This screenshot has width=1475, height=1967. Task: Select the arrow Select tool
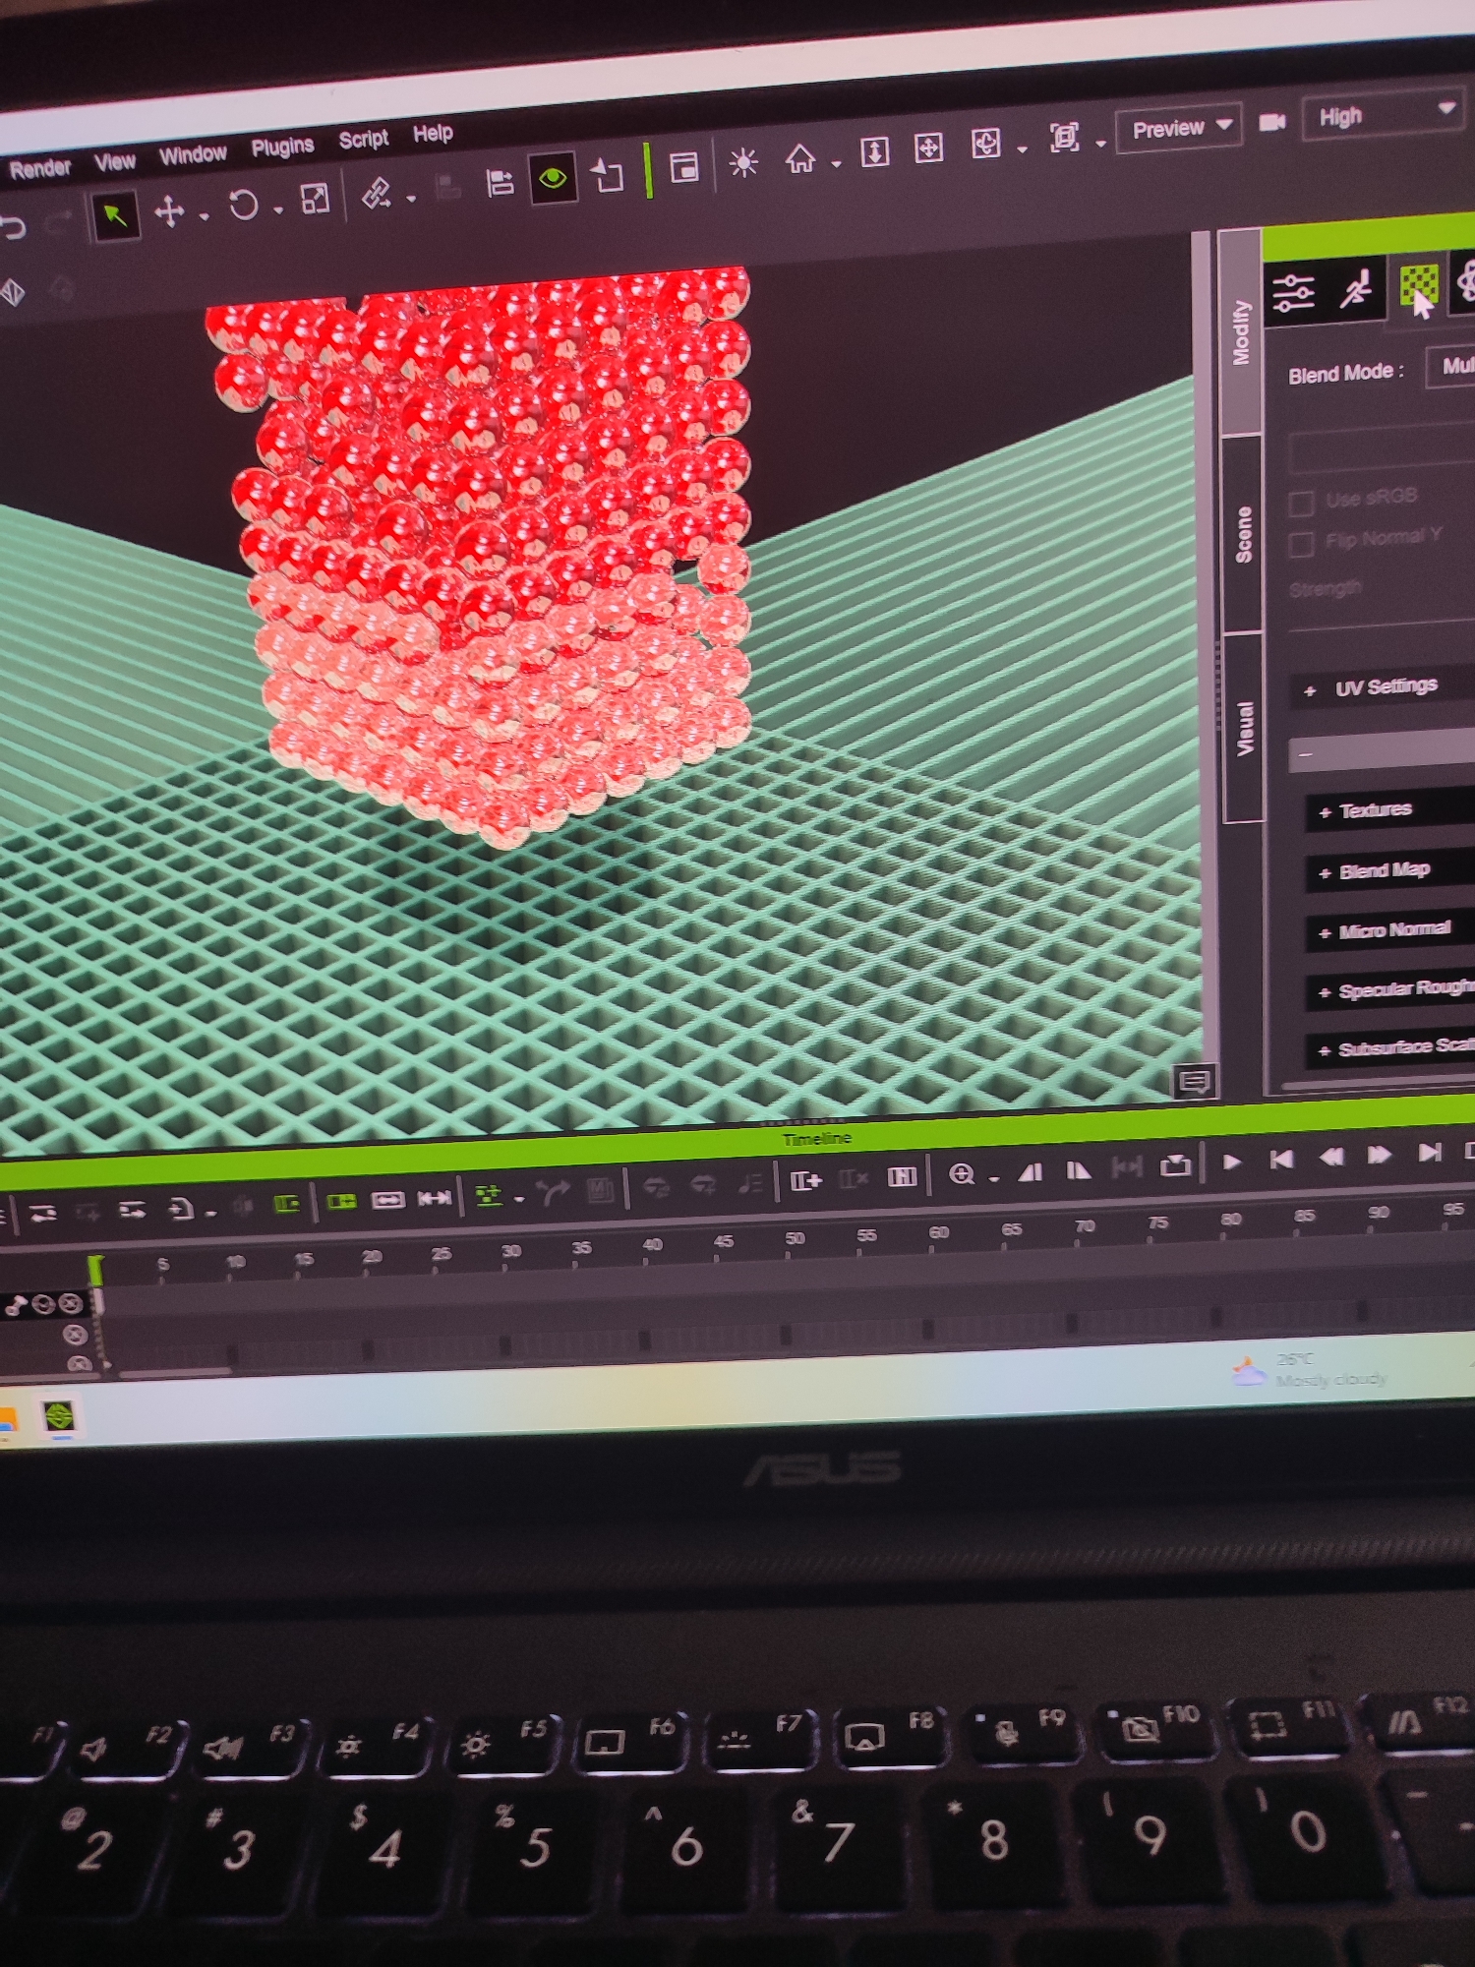click(x=116, y=215)
